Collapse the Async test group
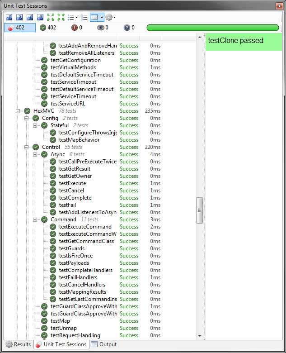Image resolution: width=286 pixels, height=353 pixels. click(35, 154)
